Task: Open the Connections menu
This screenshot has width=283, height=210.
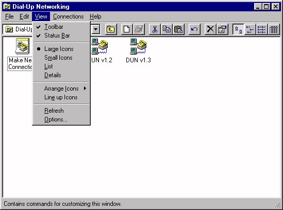Action: point(68,16)
